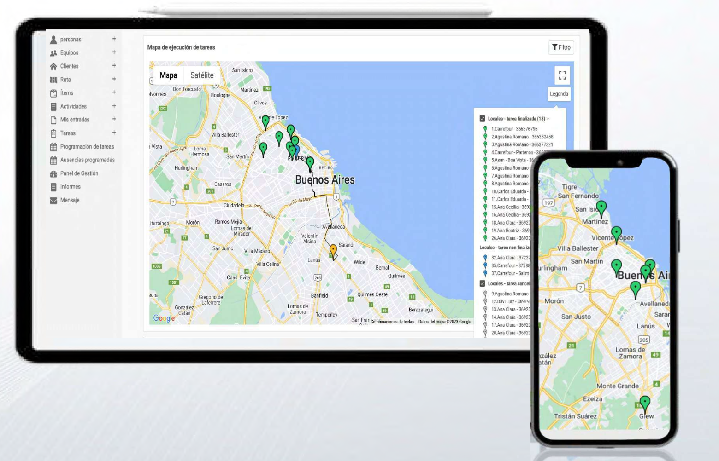
Task: Toggle fullscreen map view icon
Action: coord(562,75)
